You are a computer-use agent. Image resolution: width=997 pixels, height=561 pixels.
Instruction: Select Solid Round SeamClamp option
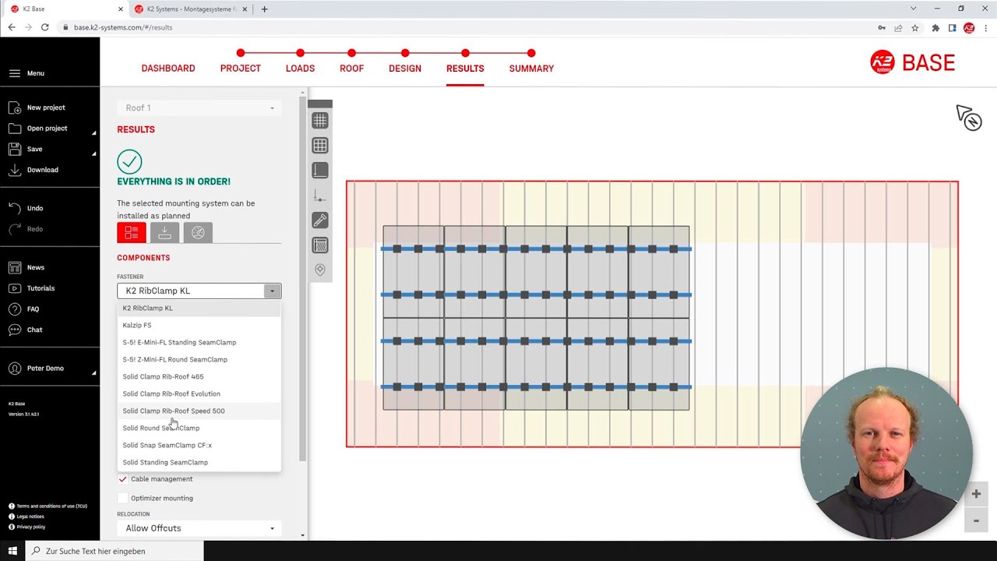tap(199, 428)
